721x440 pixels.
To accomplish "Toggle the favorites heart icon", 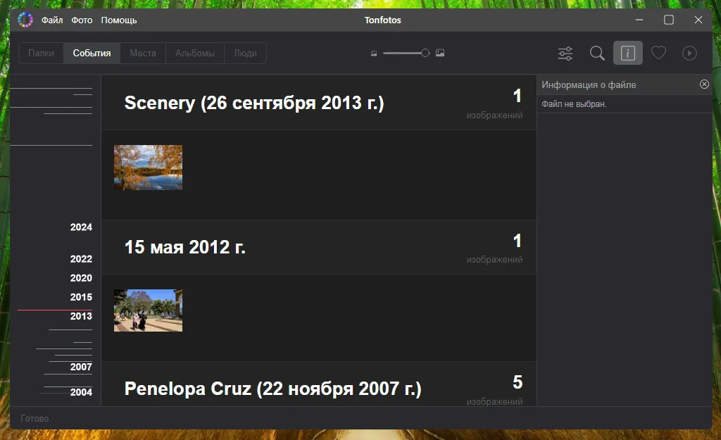I will 658,54.
